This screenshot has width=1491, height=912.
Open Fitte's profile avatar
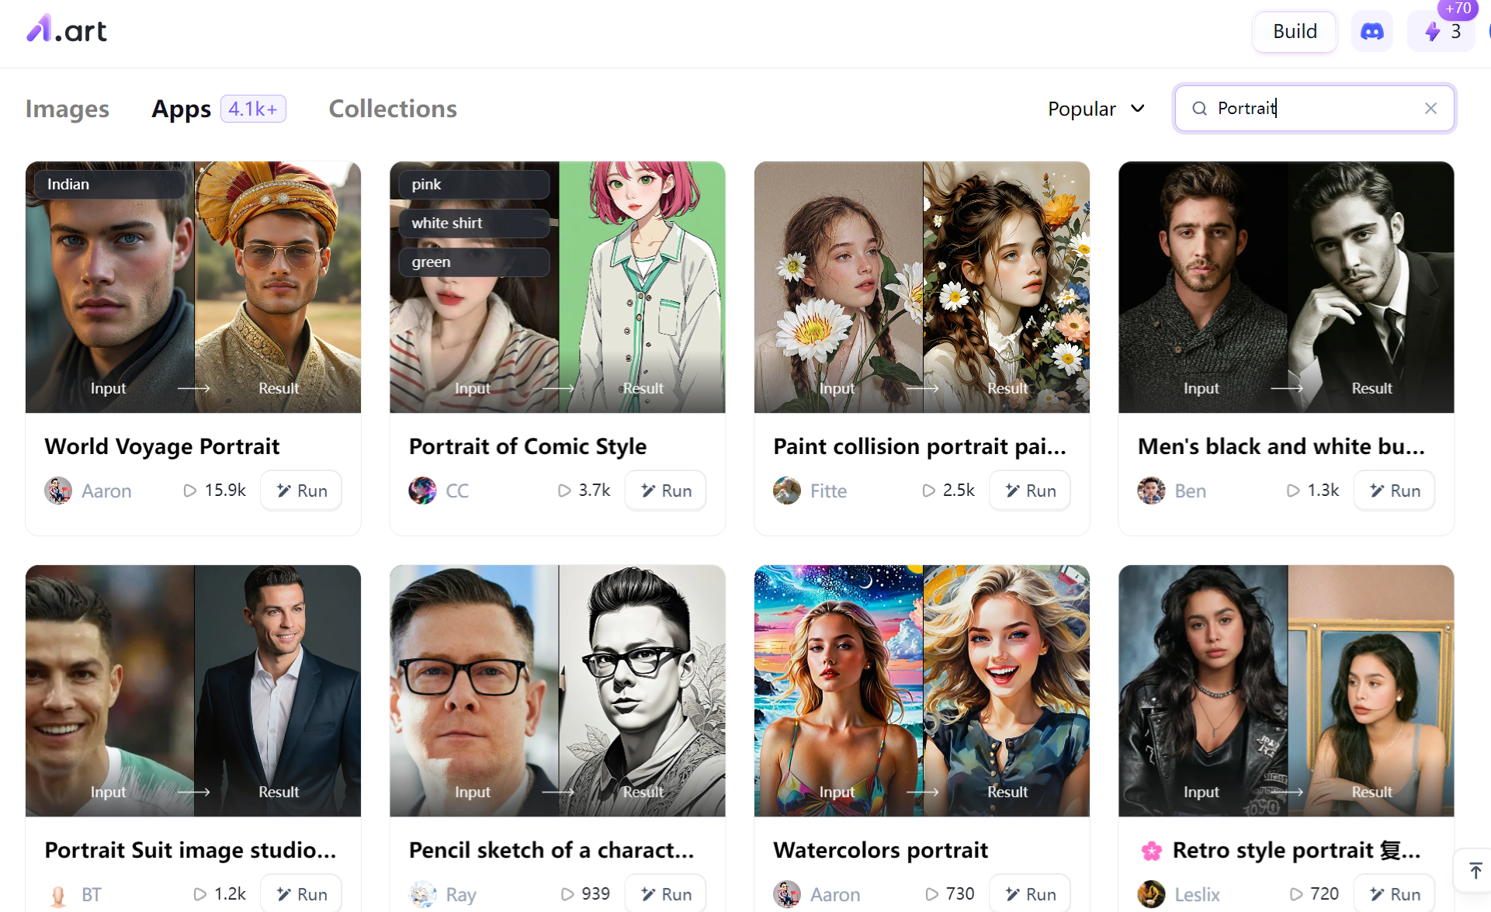[x=787, y=491]
